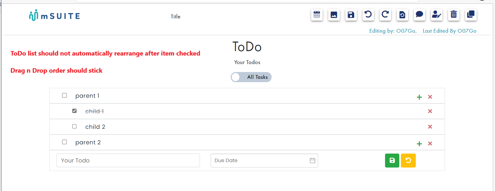Click the image insert icon
This screenshot has height=191, width=495.
(x=334, y=15)
